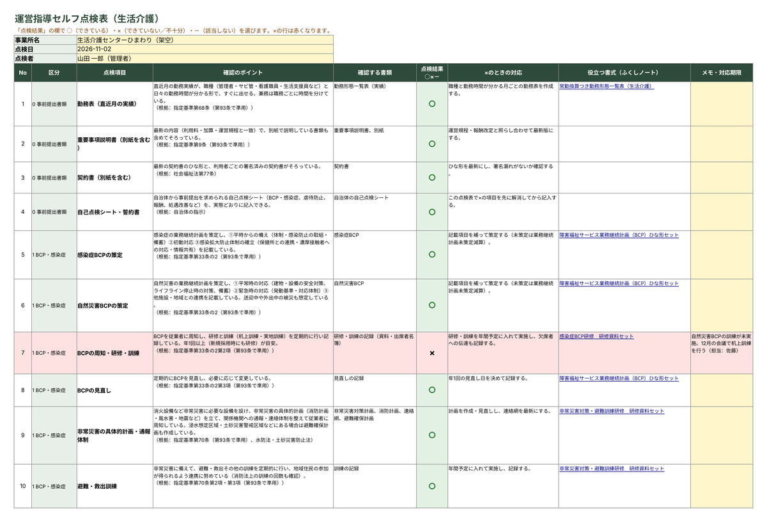This screenshot has height=522, width=767.
Task: Click the 確認する書類 column header
Action: 375,73
